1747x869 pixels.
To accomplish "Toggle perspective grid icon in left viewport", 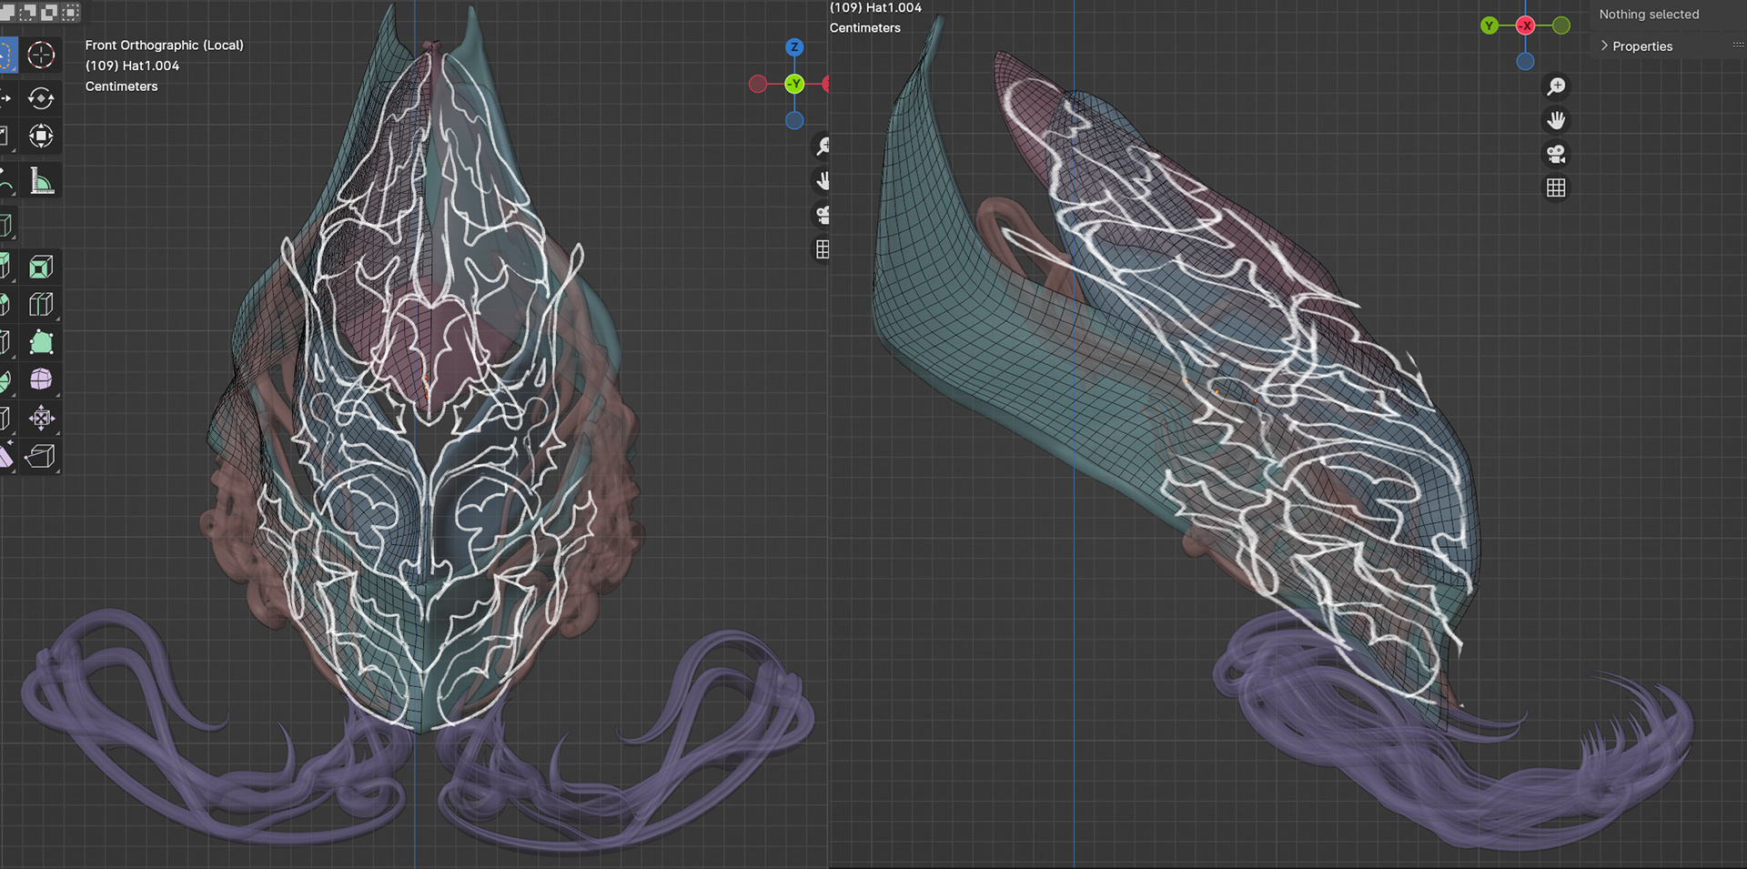I will click(822, 249).
